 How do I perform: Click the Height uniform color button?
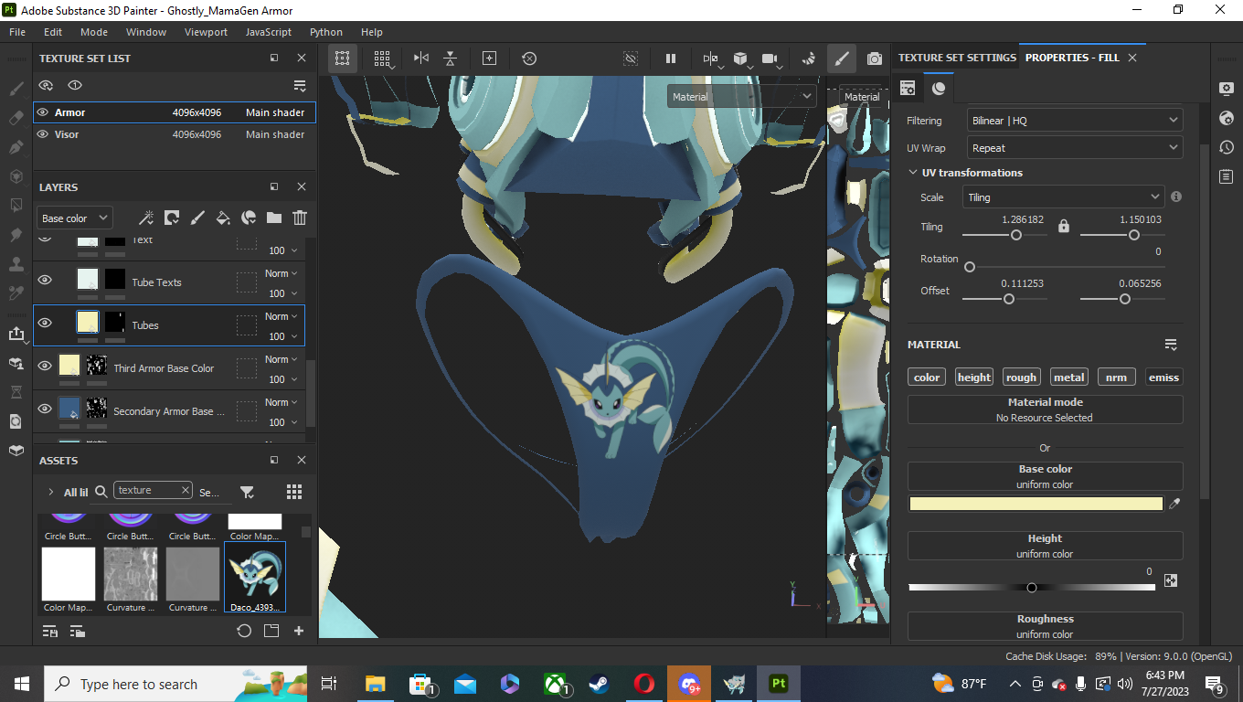[1045, 546]
